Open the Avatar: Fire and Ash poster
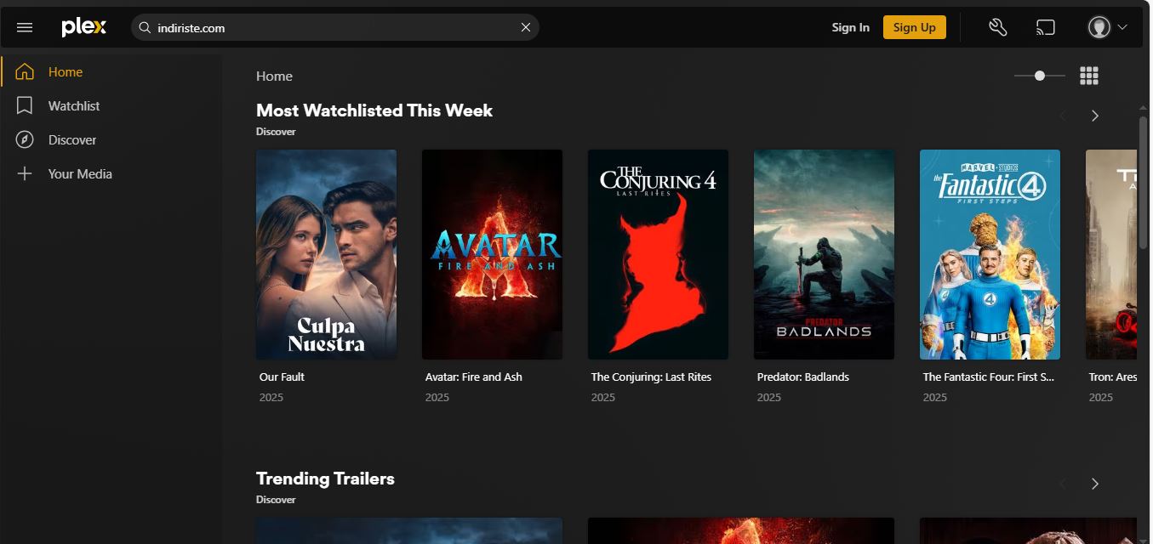 coord(492,254)
